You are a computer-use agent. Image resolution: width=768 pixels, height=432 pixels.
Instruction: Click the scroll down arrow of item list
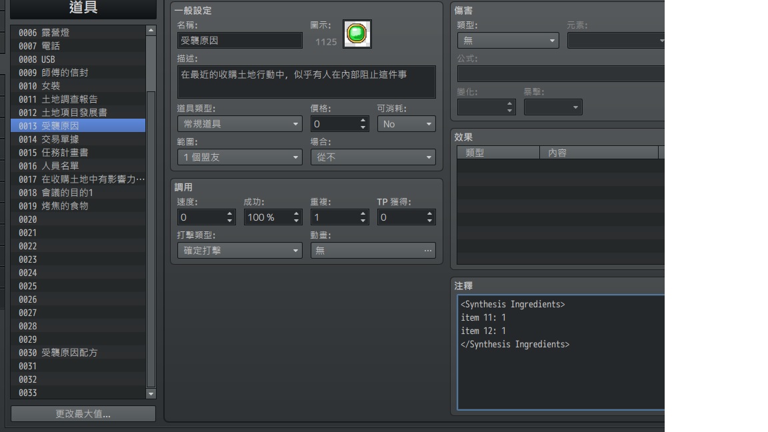[x=151, y=393]
